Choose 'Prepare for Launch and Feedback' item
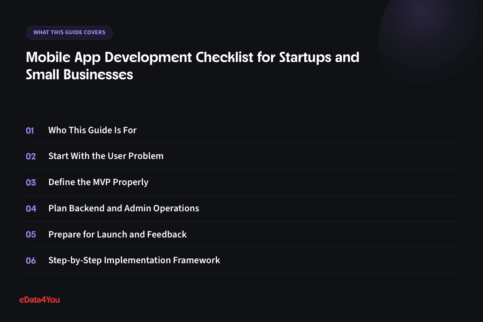483x322 pixels. click(118, 234)
